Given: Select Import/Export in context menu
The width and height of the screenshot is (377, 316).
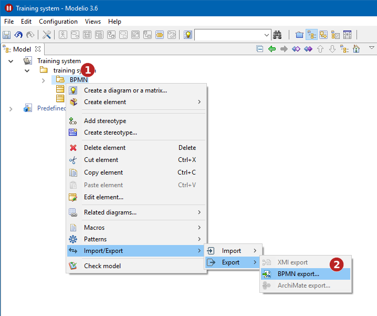Looking at the screenshot, I should point(137,251).
